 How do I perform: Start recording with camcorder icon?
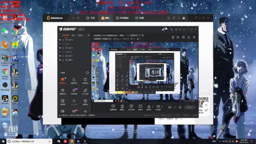pos(170,107)
